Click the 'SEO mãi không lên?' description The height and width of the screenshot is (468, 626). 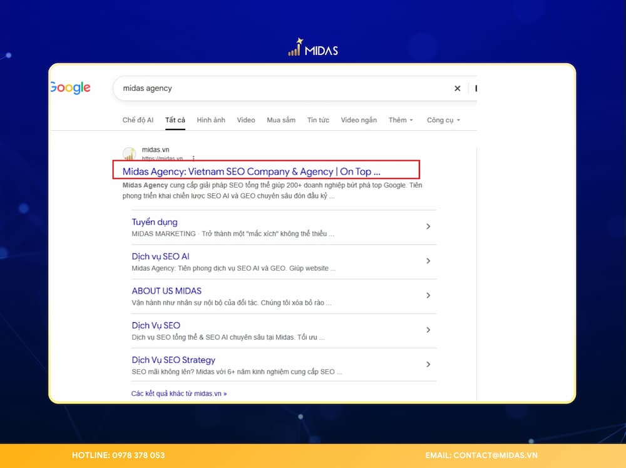(x=237, y=372)
